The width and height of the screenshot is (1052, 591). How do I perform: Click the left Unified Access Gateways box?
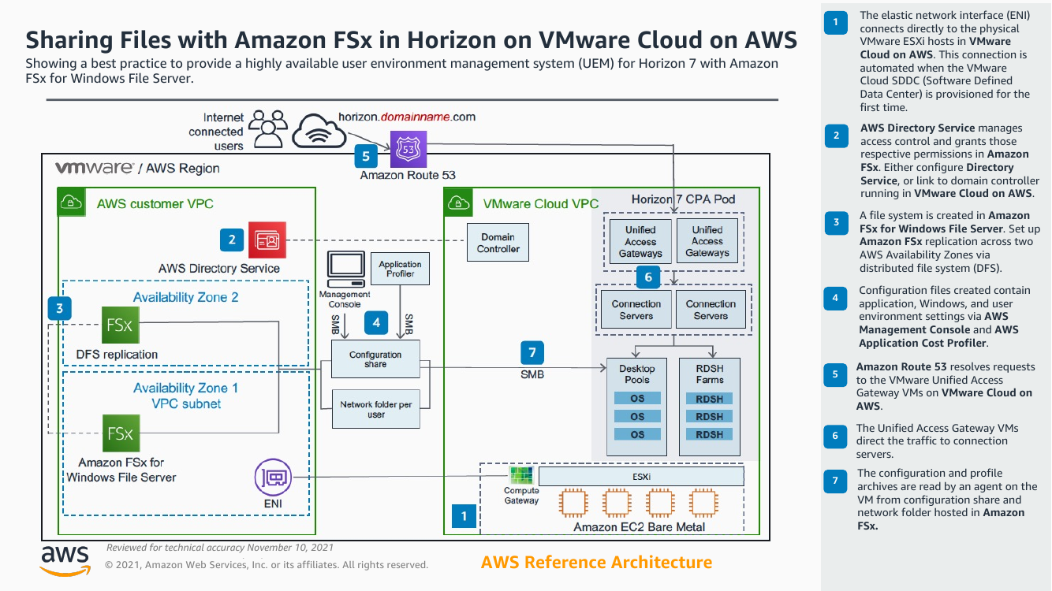click(640, 241)
